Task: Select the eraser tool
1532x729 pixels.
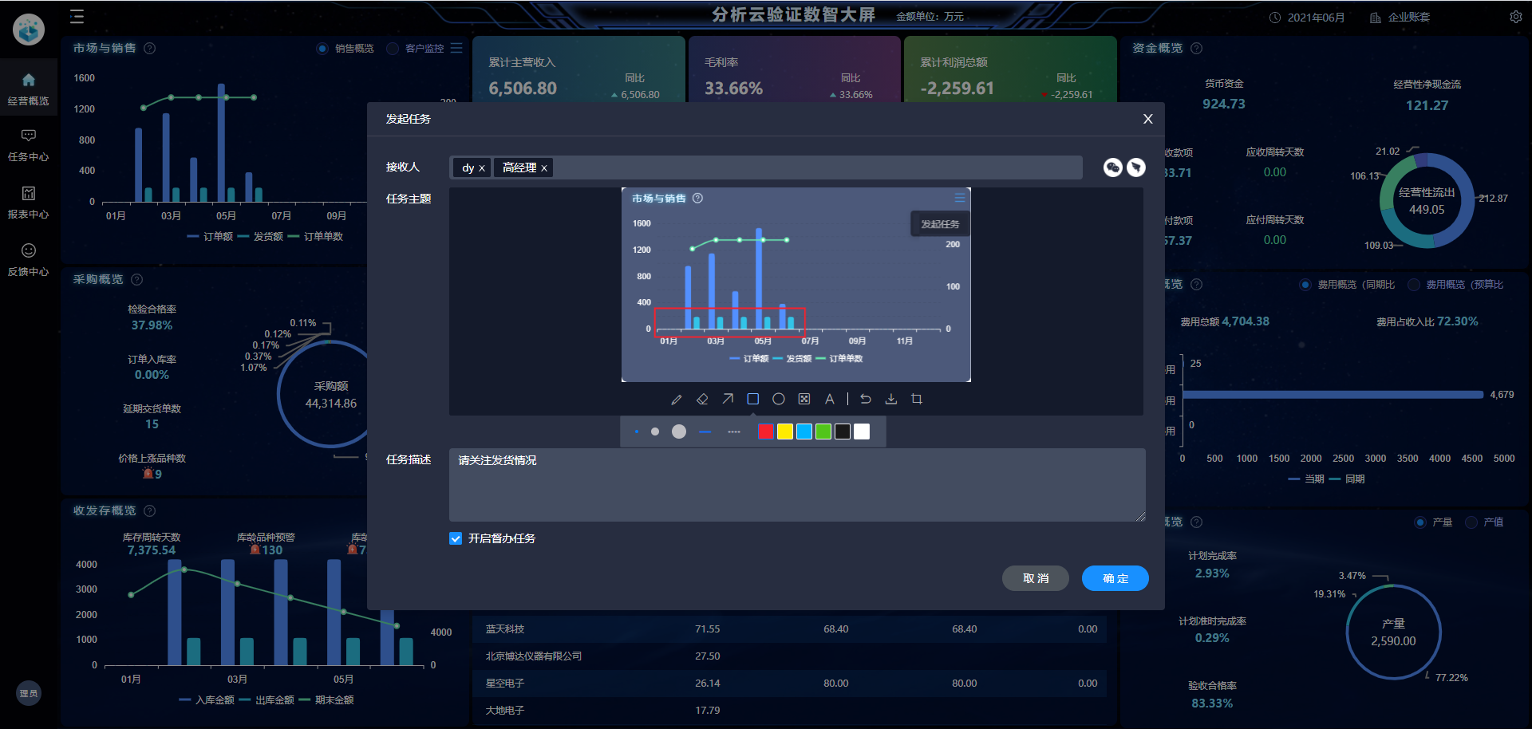Action: (x=702, y=399)
